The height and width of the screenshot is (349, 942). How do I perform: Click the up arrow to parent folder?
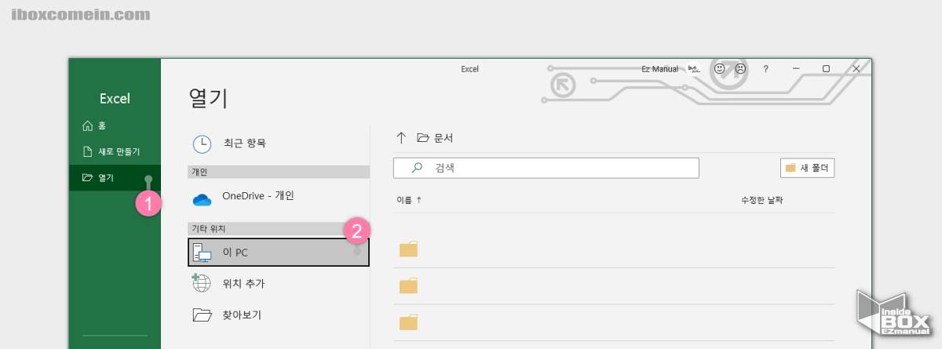click(x=401, y=138)
